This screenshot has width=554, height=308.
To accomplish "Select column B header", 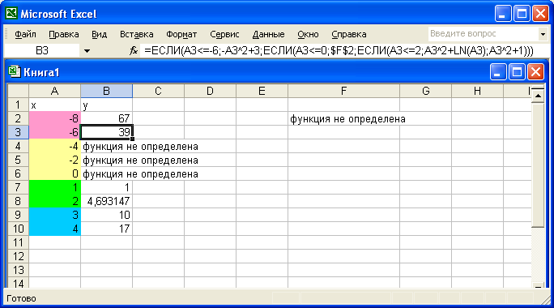I will [106, 92].
